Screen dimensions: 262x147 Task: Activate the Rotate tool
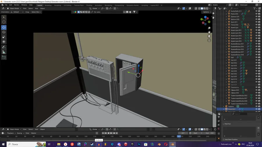[4, 32]
